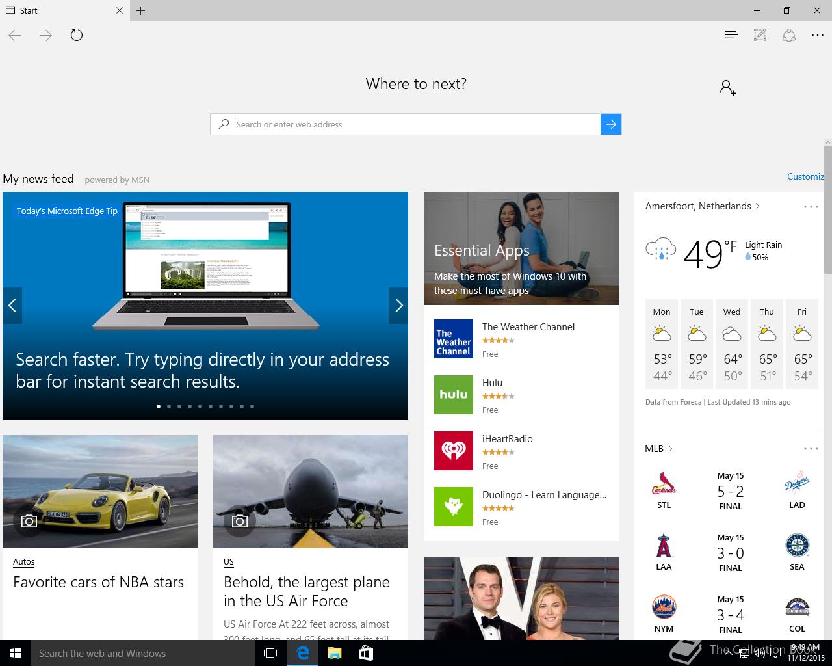Click the browser Back arrow

click(x=15, y=35)
